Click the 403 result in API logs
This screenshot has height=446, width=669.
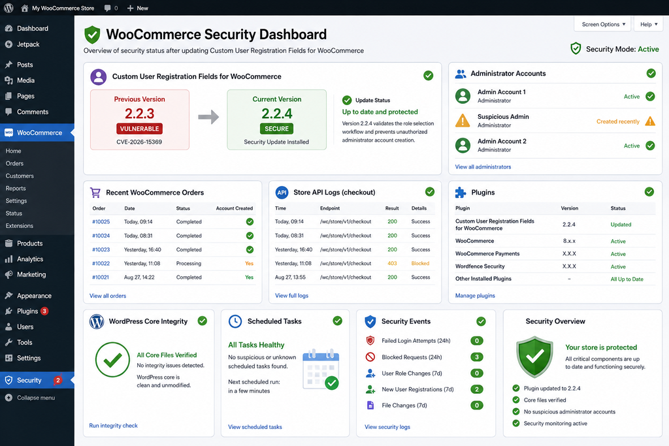tap(392, 264)
